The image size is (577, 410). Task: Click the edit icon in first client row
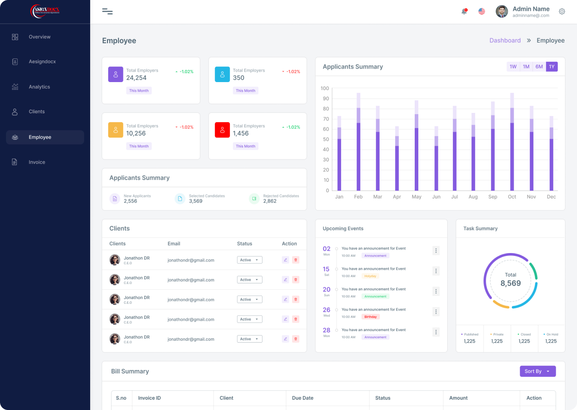coord(285,260)
